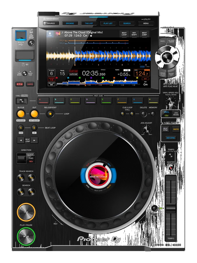Skip to next track with TRACK SEARCH
Screen dimensions: 197x263
point(31,178)
